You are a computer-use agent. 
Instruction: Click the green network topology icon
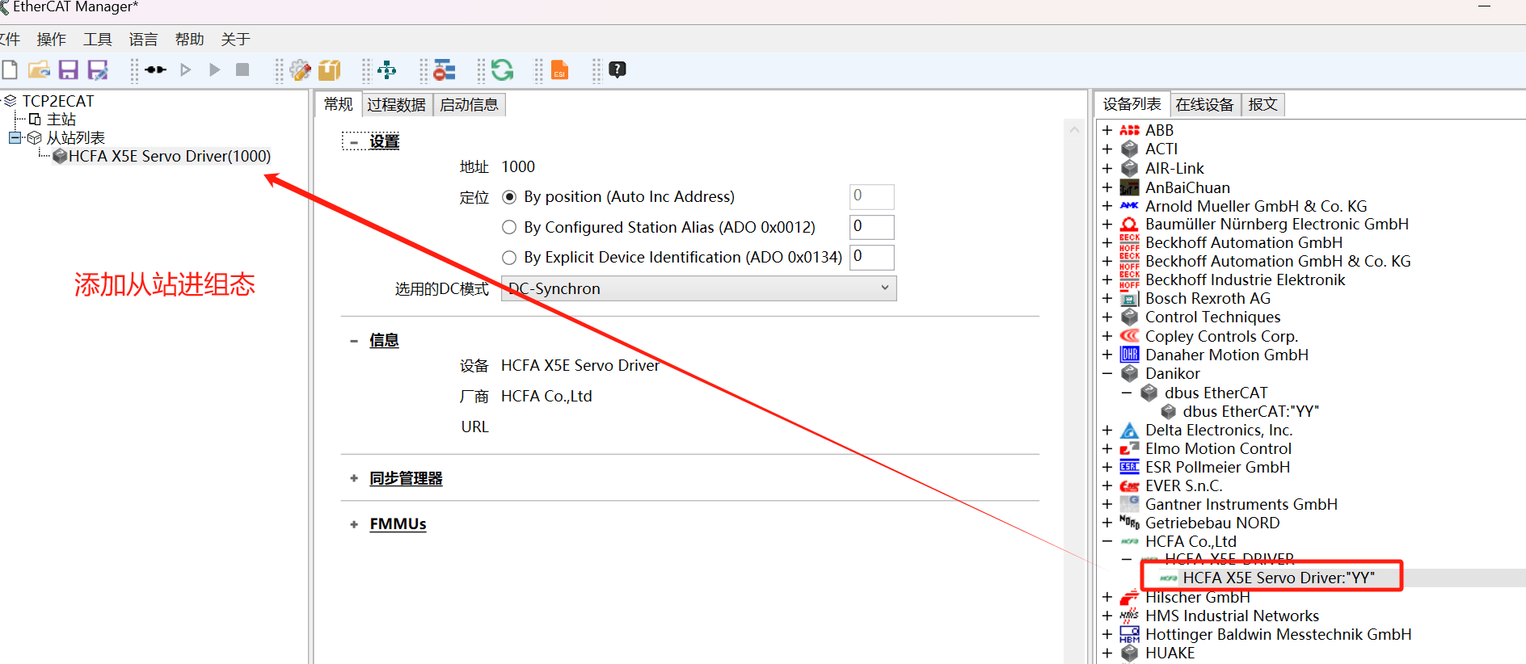click(387, 70)
